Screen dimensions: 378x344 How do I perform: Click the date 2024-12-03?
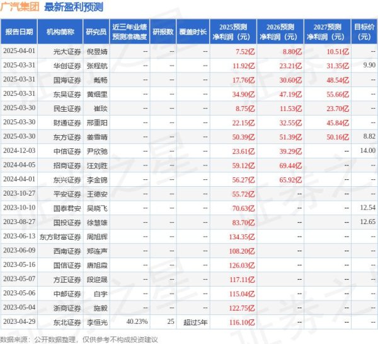coord(20,151)
